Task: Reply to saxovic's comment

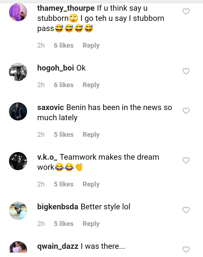Action: pyautogui.click(x=91, y=135)
